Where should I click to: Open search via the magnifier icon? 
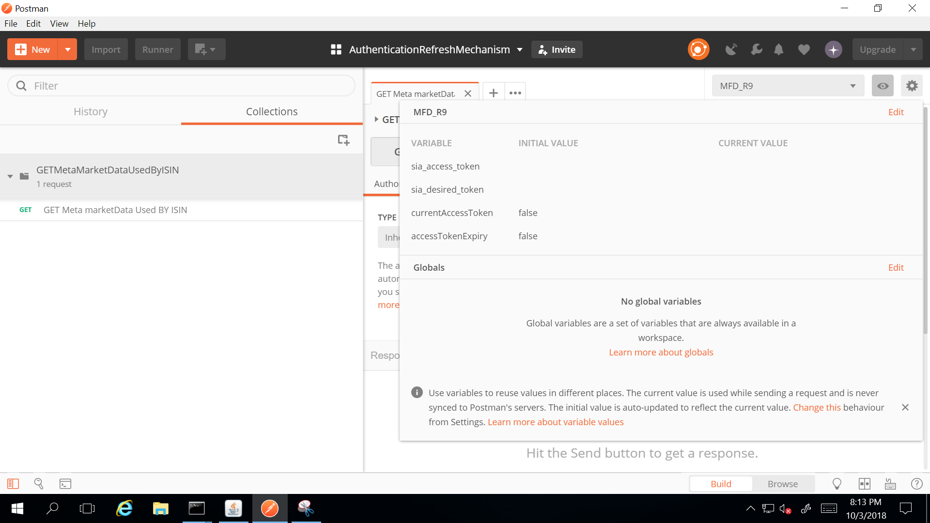[39, 483]
